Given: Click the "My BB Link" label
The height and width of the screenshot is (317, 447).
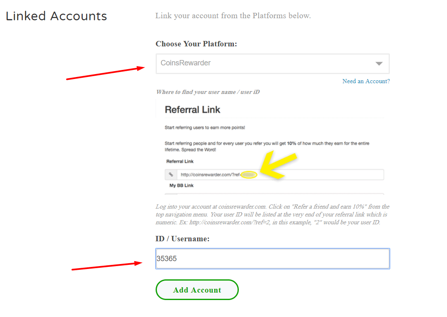Looking at the screenshot, I should point(181,186).
